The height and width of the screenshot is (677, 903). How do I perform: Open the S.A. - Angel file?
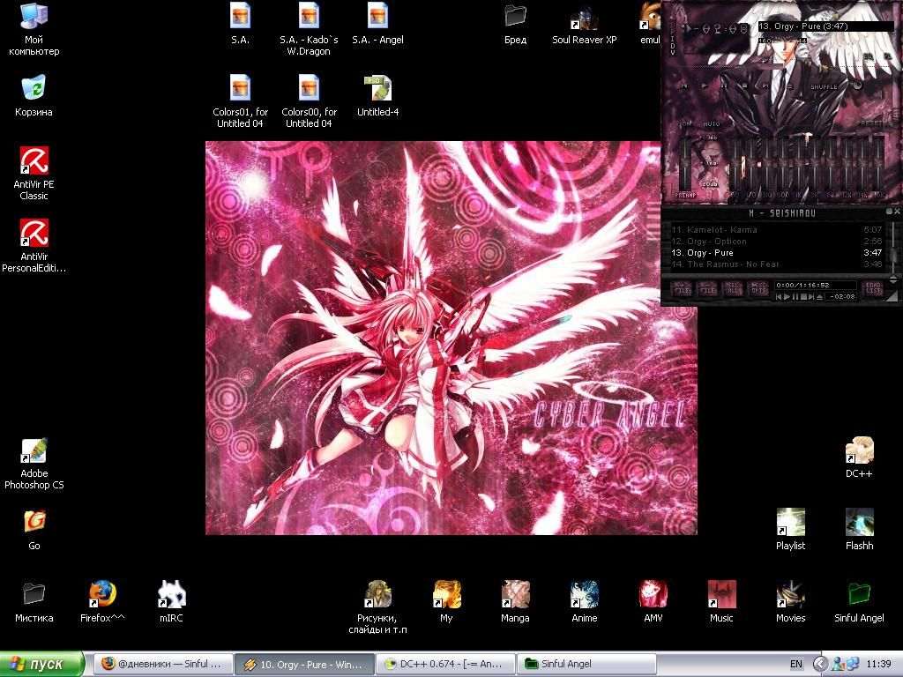[377, 23]
